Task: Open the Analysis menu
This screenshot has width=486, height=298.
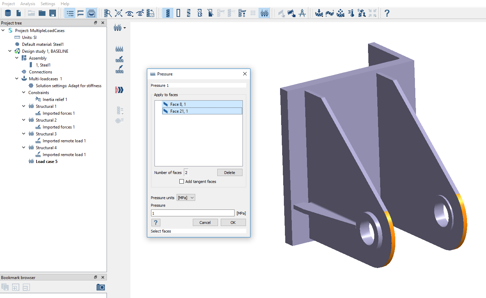Action: pyautogui.click(x=28, y=3)
